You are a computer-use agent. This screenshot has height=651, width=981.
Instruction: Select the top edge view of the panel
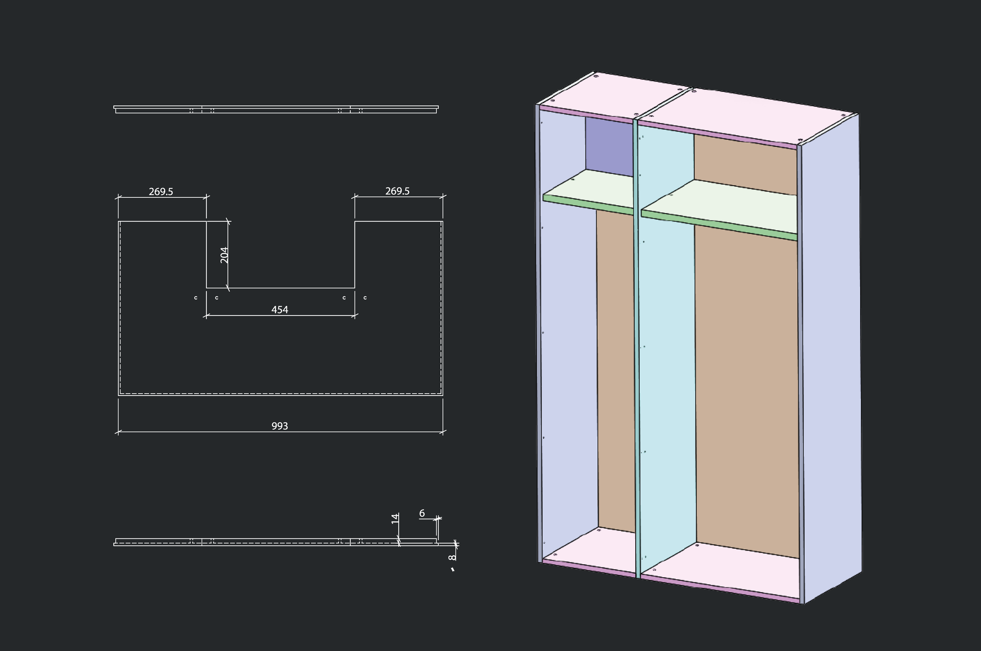click(276, 109)
